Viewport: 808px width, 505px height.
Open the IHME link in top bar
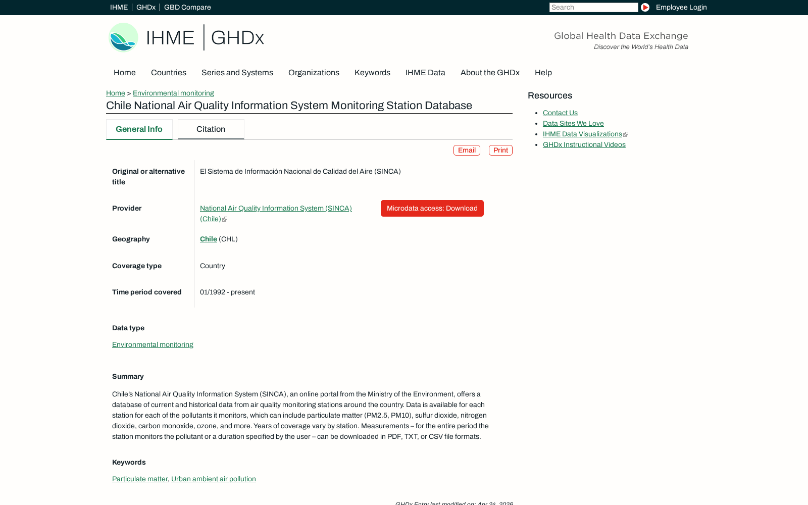[119, 7]
